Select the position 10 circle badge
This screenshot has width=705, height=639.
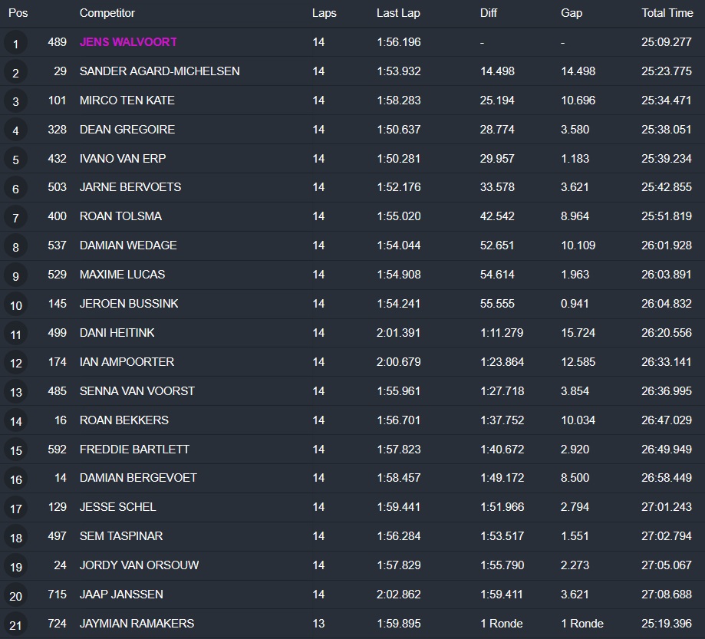[x=15, y=305]
